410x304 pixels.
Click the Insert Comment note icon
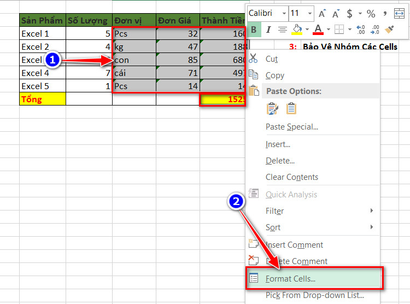[x=253, y=243]
